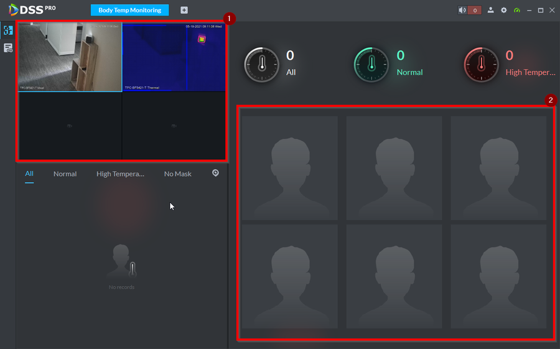
Task: Switch to the No Mask tab
Action: pos(178,174)
